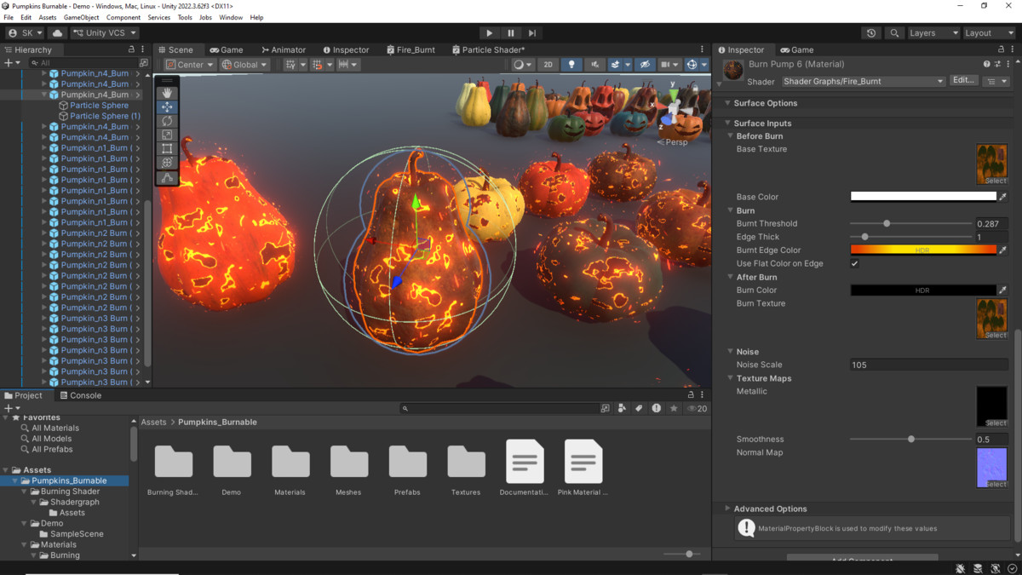Pick Burnt Edge Color with eyedropper
Image resolution: width=1022 pixels, height=575 pixels.
[x=1003, y=250]
